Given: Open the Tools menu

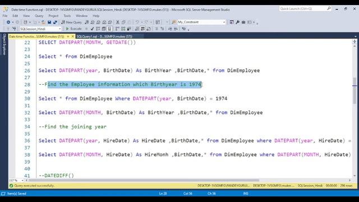Looking at the screenshot, I should 67,16.
